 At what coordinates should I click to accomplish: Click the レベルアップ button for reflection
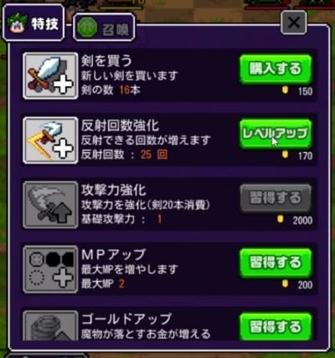[x=276, y=134]
